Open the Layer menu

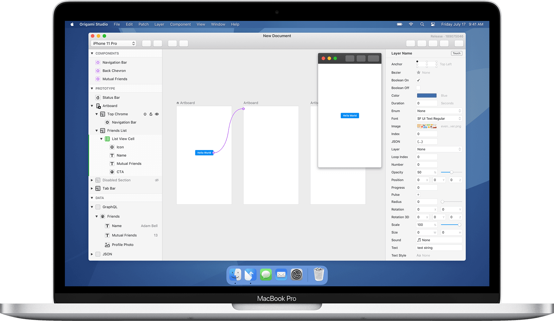point(159,24)
